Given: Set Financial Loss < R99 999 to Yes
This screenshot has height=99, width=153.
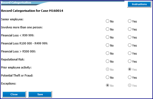Looking at the screenshot, I should 130,37.
